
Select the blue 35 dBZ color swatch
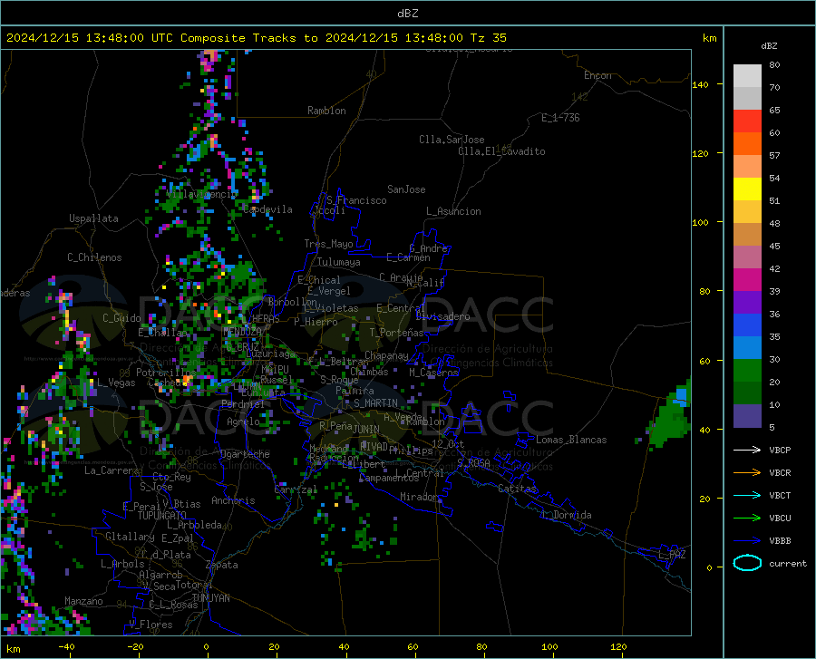[x=747, y=325]
